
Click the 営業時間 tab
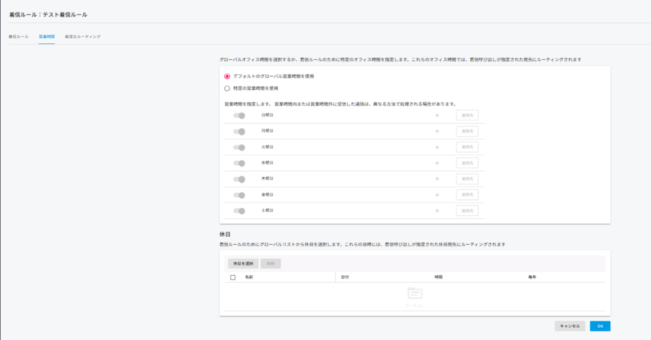click(x=46, y=37)
